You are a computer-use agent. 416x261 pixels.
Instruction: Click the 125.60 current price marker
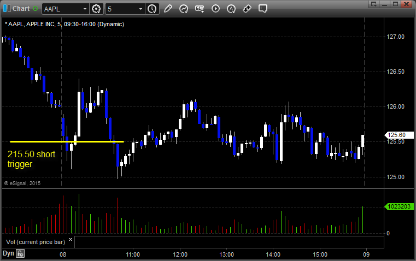(x=399, y=135)
